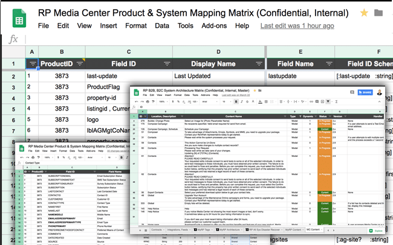Toggle italic in Architecture Matrix toolbar
The height and width of the screenshot is (245, 393).
(242, 101)
